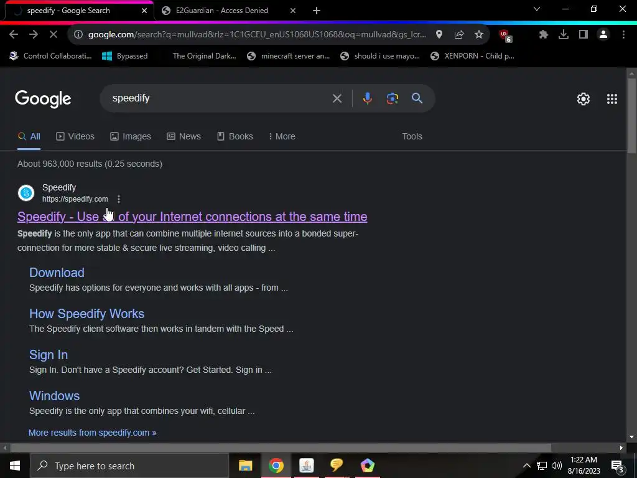Click the https://speedify.com URL text
The height and width of the screenshot is (478, 637).
coord(75,199)
